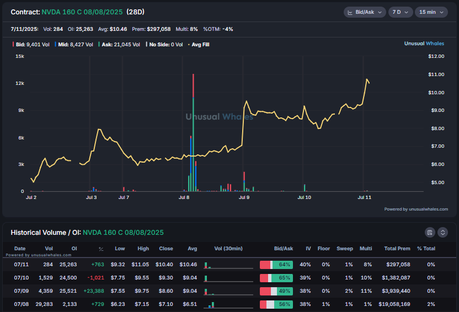Click the Unusual Whales logo above the chart
The image size is (459, 312).
pyautogui.click(x=424, y=44)
